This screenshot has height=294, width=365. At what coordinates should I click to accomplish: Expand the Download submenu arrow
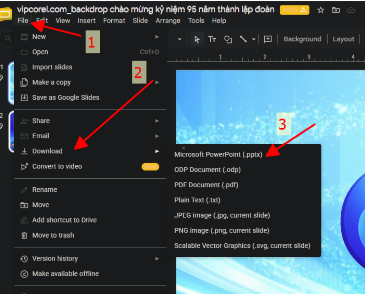click(157, 151)
